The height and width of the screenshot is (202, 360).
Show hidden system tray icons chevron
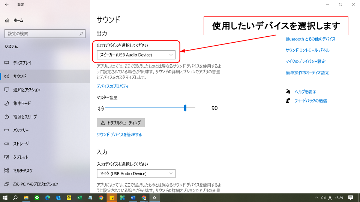click(x=316, y=198)
